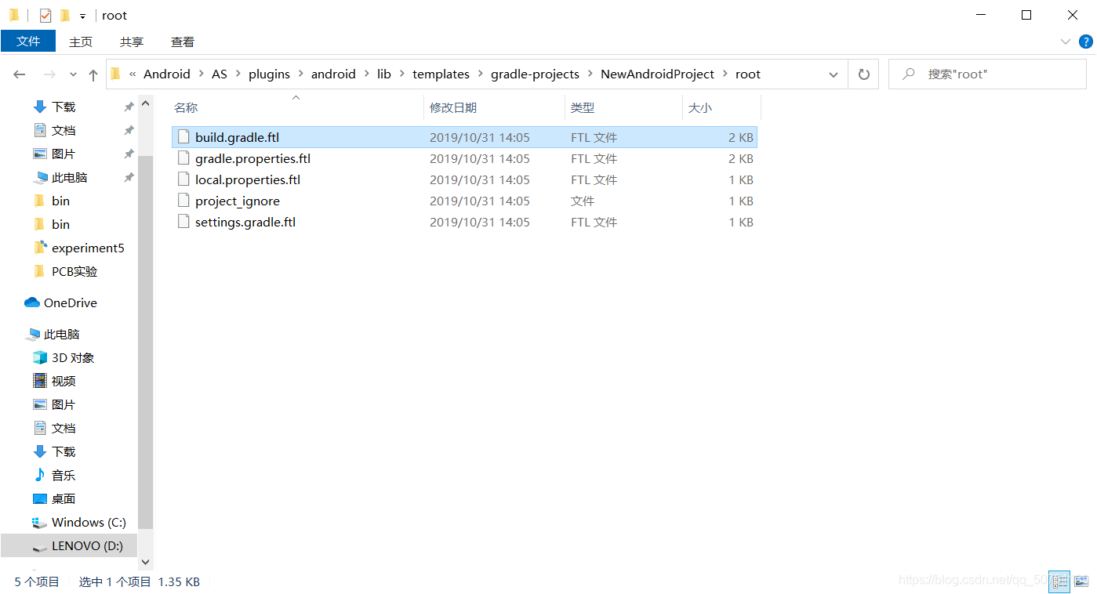Click the 3D 对象 cube icon
The height and width of the screenshot is (594, 1097).
pyautogui.click(x=40, y=357)
